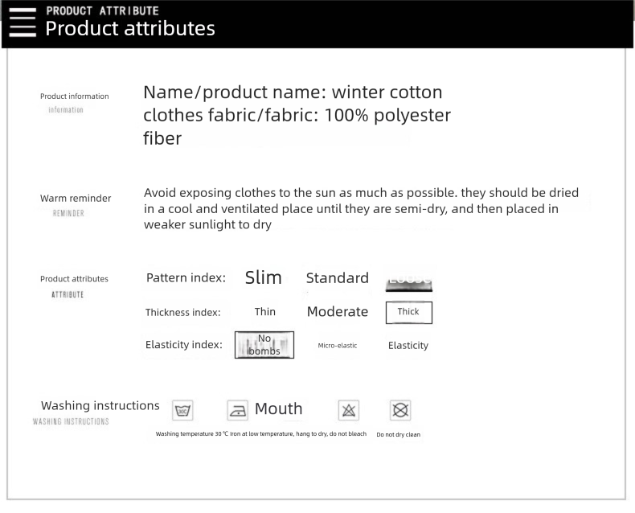Click the do not bleach icon
The height and width of the screenshot is (513, 635).
click(348, 411)
